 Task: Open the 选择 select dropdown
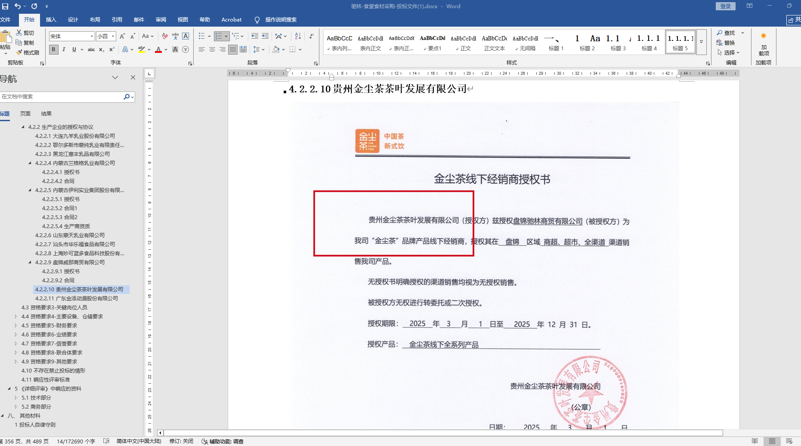click(728, 52)
